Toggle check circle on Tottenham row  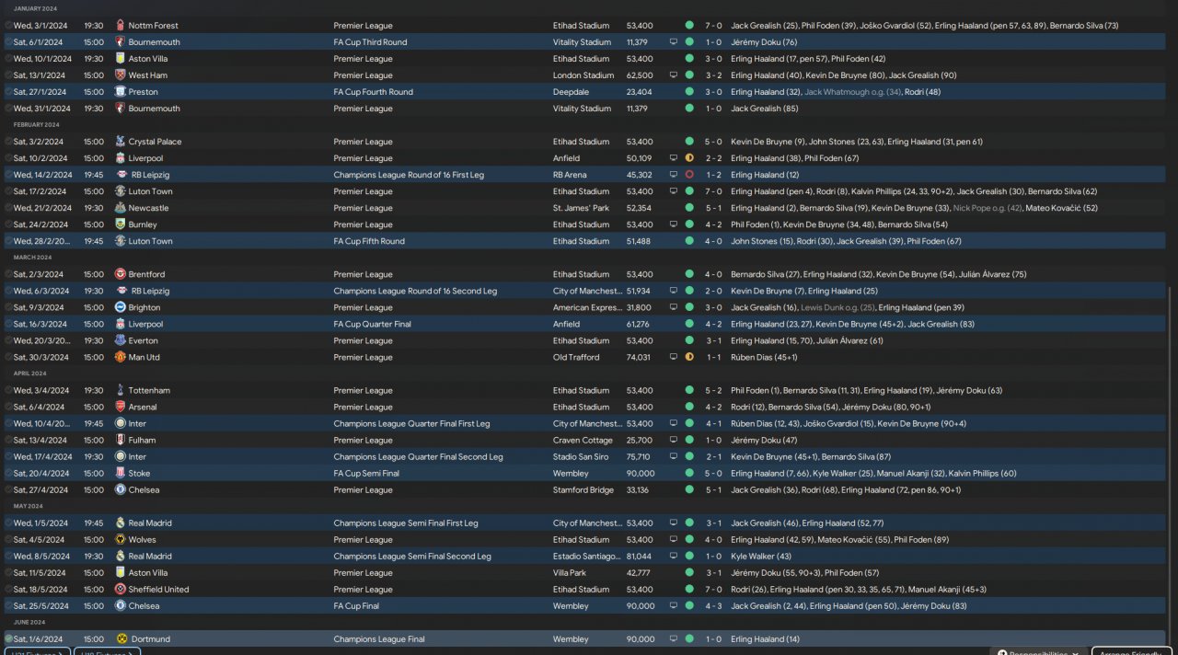click(x=8, y=390)
